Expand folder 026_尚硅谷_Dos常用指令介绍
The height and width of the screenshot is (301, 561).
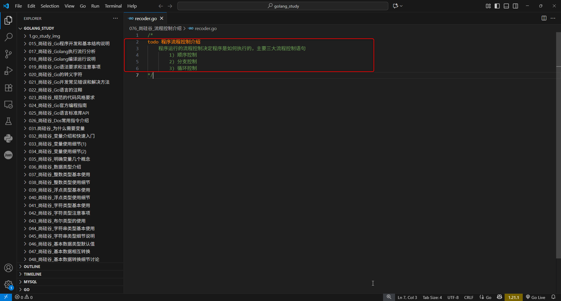pyautogui.click(x=70, y=120)
